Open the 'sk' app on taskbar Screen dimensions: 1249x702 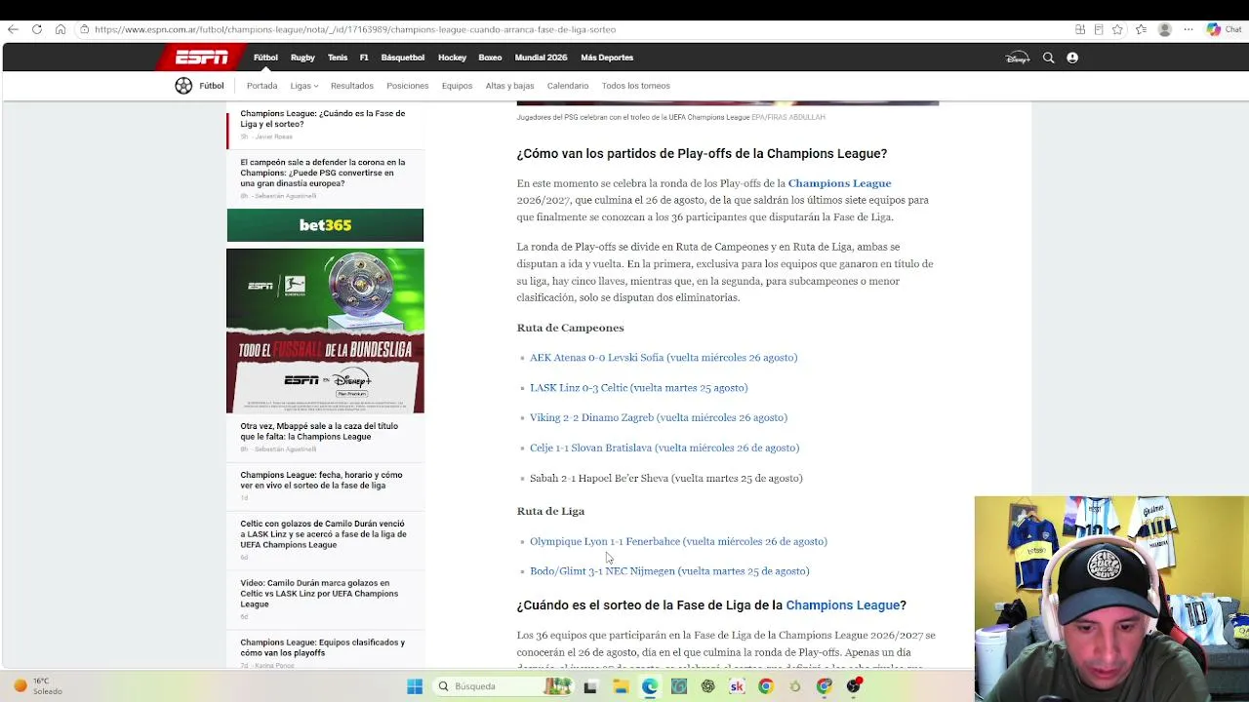pos(737,686)
